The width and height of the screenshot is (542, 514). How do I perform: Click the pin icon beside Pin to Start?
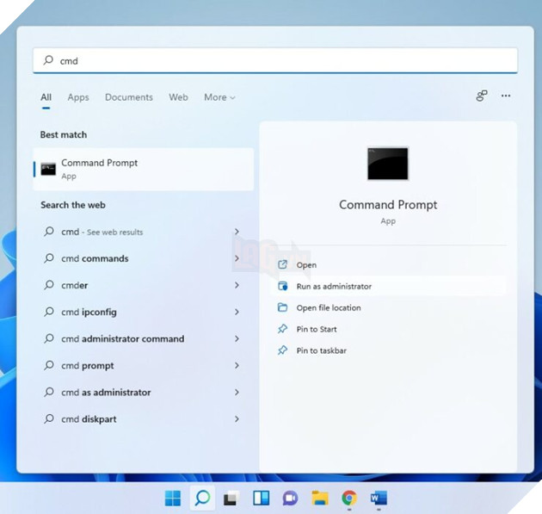pyautogui.click(x=282, y=329)
